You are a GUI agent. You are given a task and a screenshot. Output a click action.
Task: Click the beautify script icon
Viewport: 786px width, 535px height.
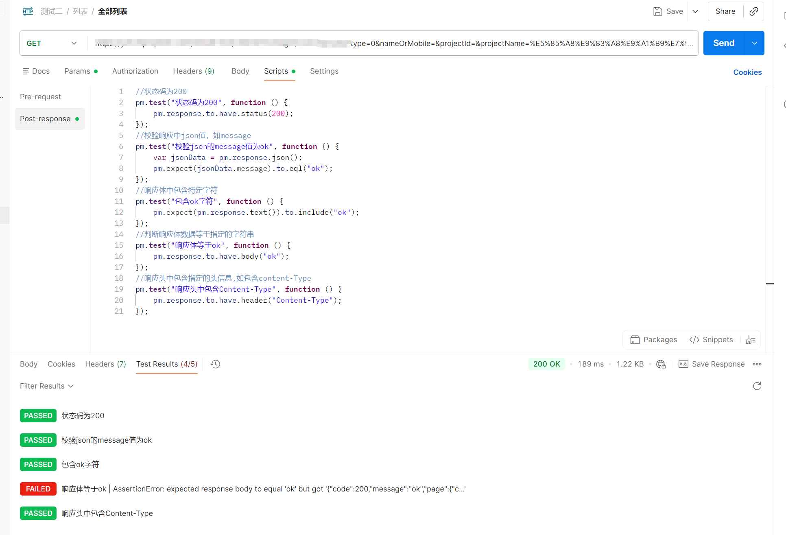pyautogui.click(x=751, y=340)
